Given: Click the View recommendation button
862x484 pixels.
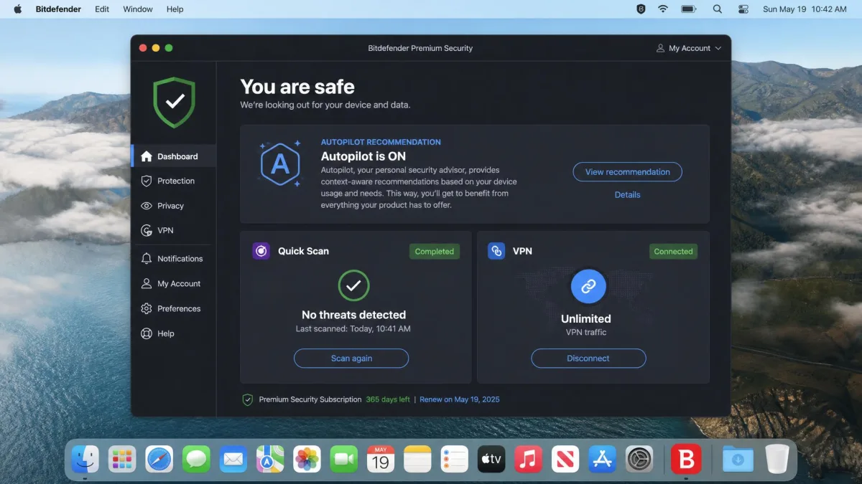Looking at the screenshot, I should 627,172.
